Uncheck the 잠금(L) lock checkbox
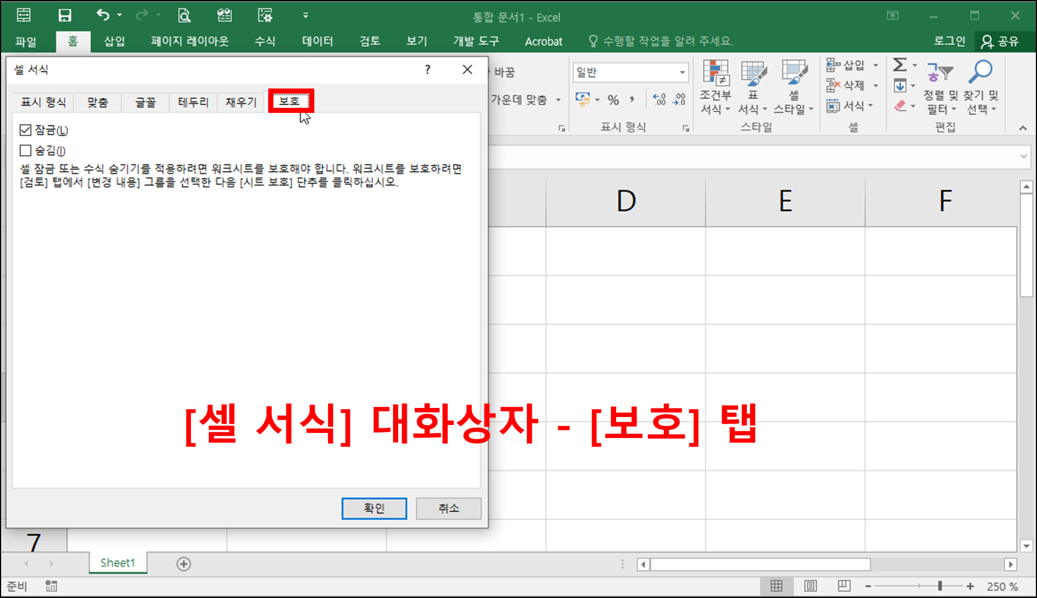1037x598 pixels. click(25, 130)
